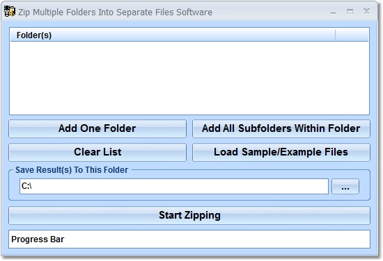383x261 pixels.
Task: Click the Progress Bar area
Action: pos(189,239)
